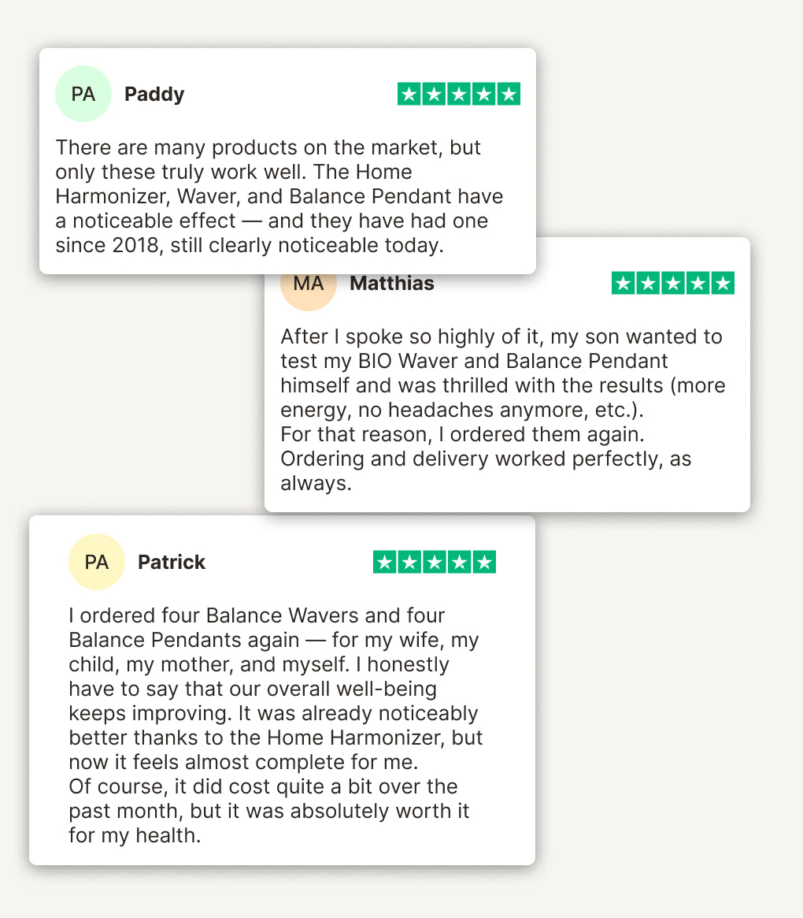The width and height of the screenshot is (803, 918).
Task: Click Paddy's green PA avatar
Action: click(x=83, y=95)
